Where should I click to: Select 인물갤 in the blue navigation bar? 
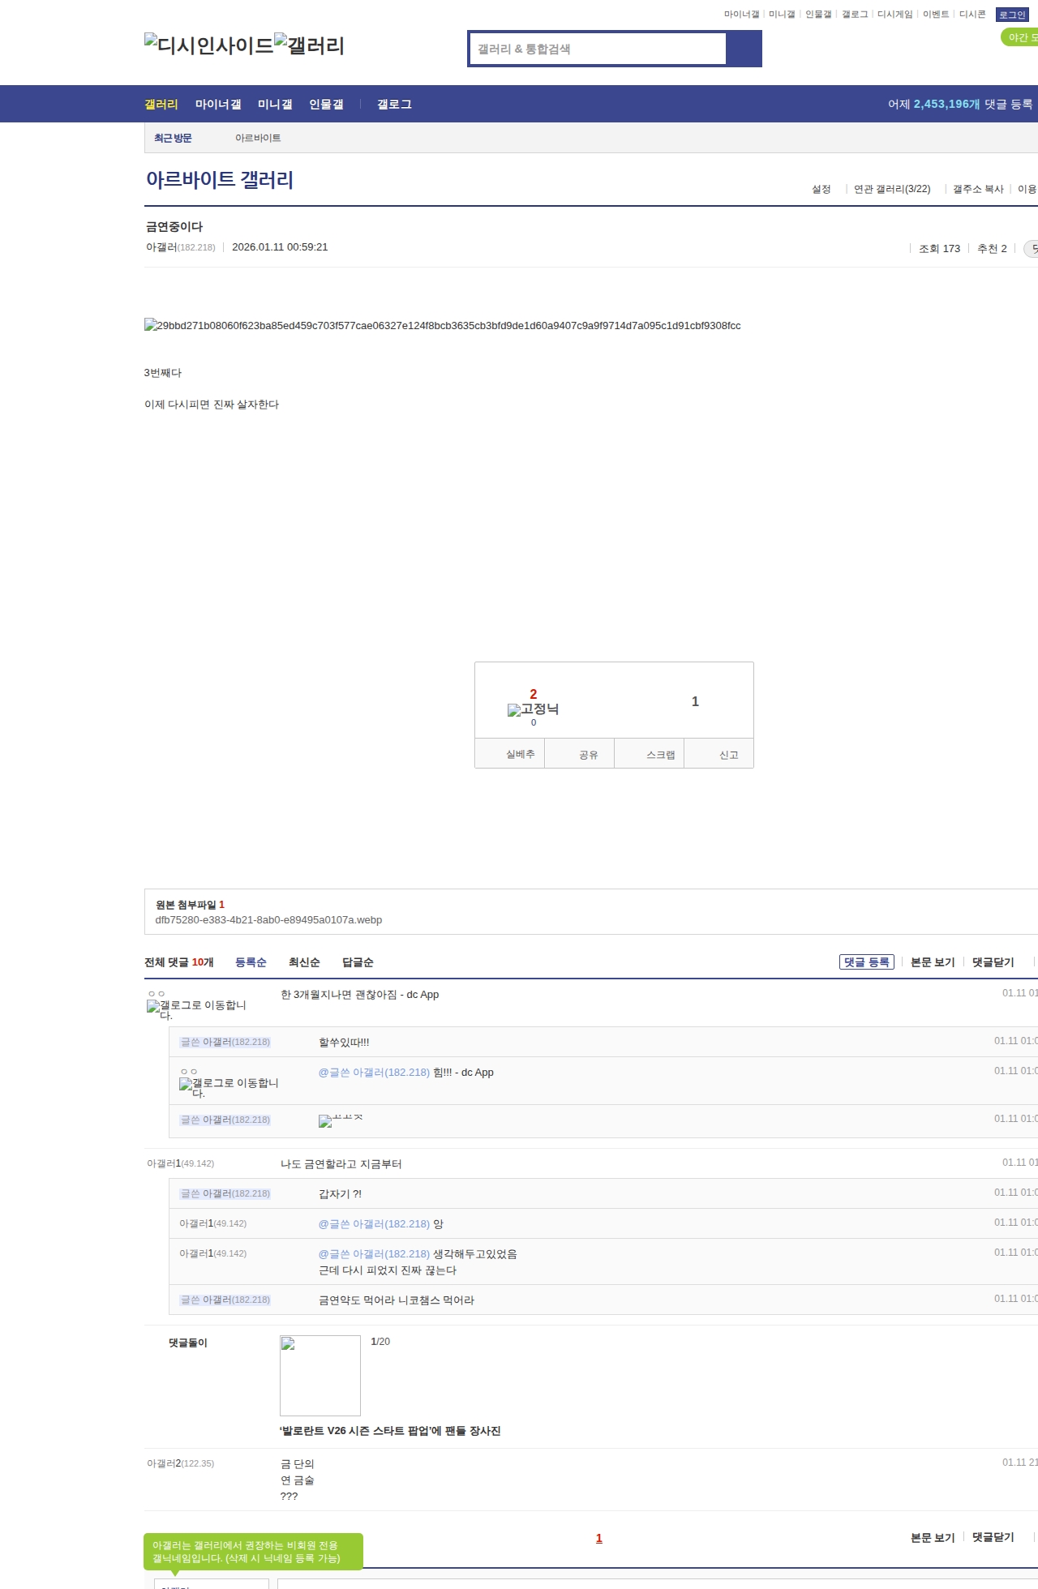click(326, 104)
